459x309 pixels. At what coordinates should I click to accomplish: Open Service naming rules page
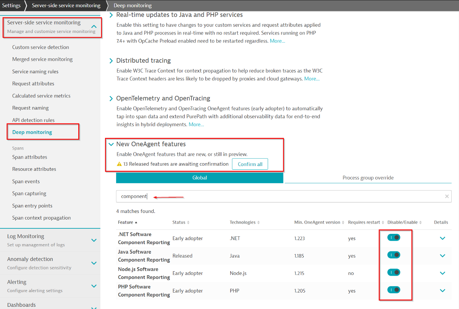35,71
